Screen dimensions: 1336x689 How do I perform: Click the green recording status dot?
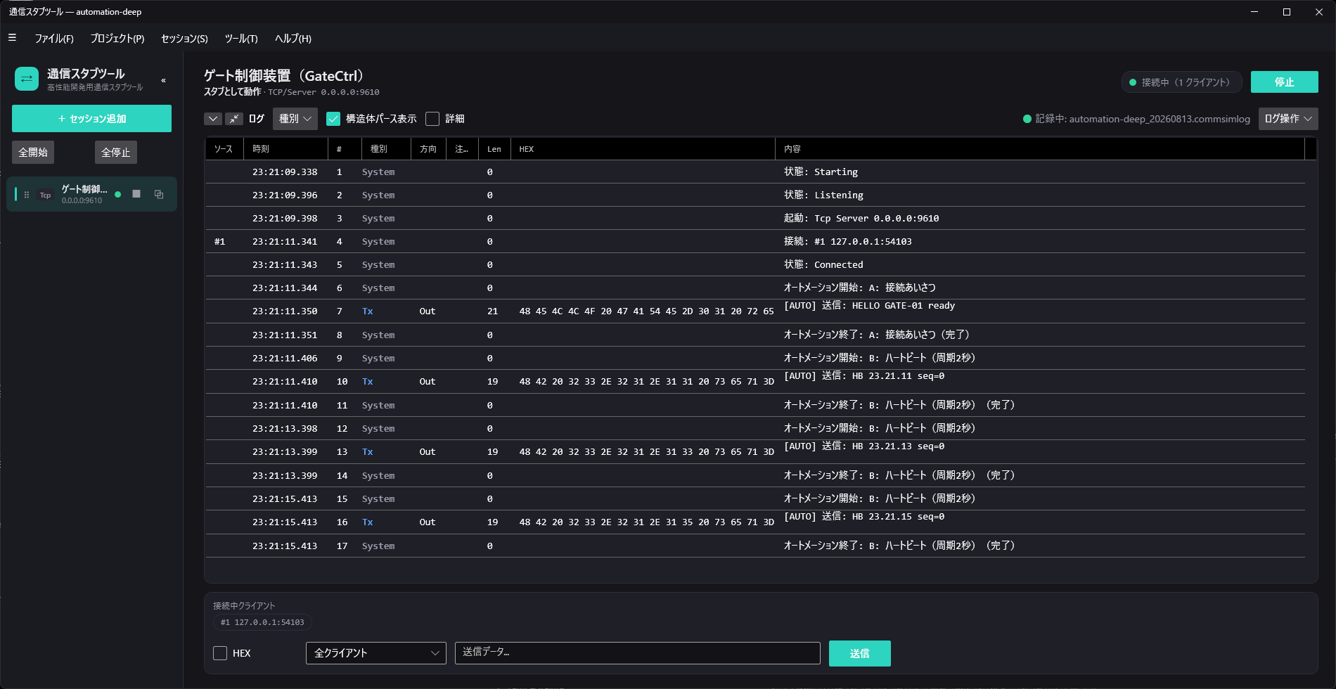[1027, 119]
